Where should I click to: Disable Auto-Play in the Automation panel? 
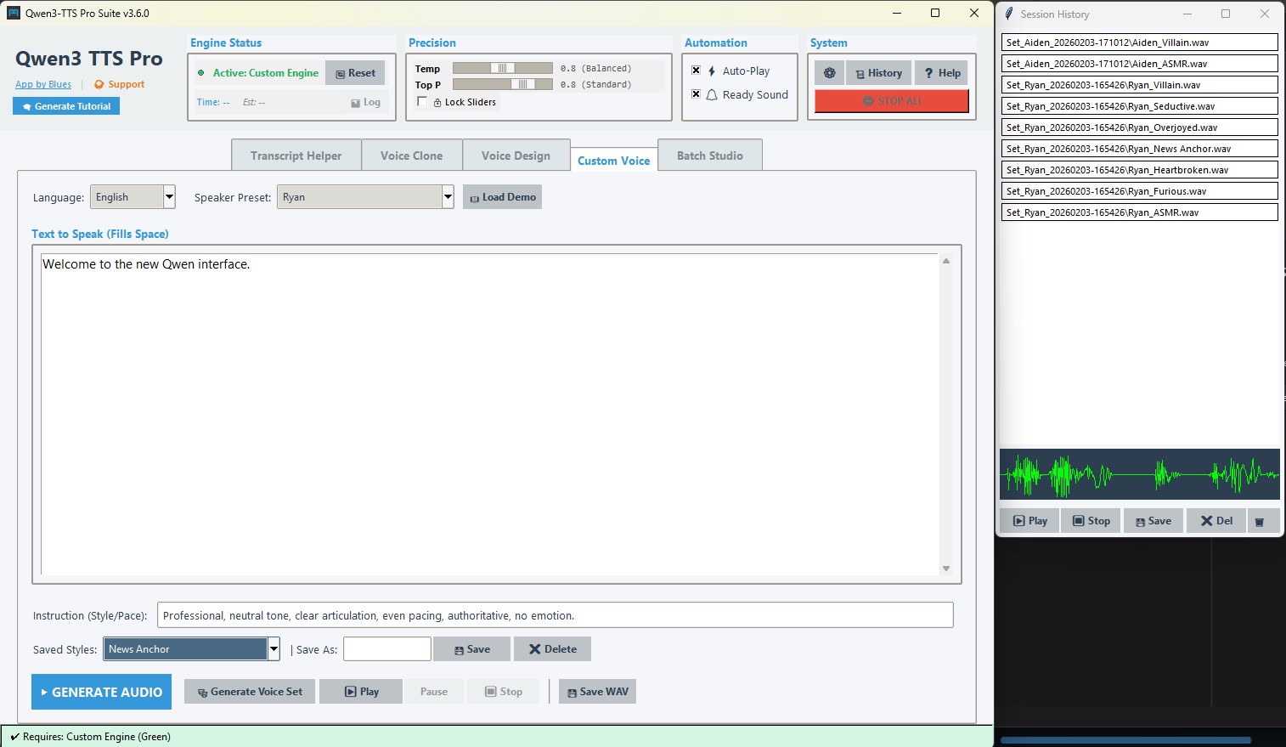pos(696,71)
